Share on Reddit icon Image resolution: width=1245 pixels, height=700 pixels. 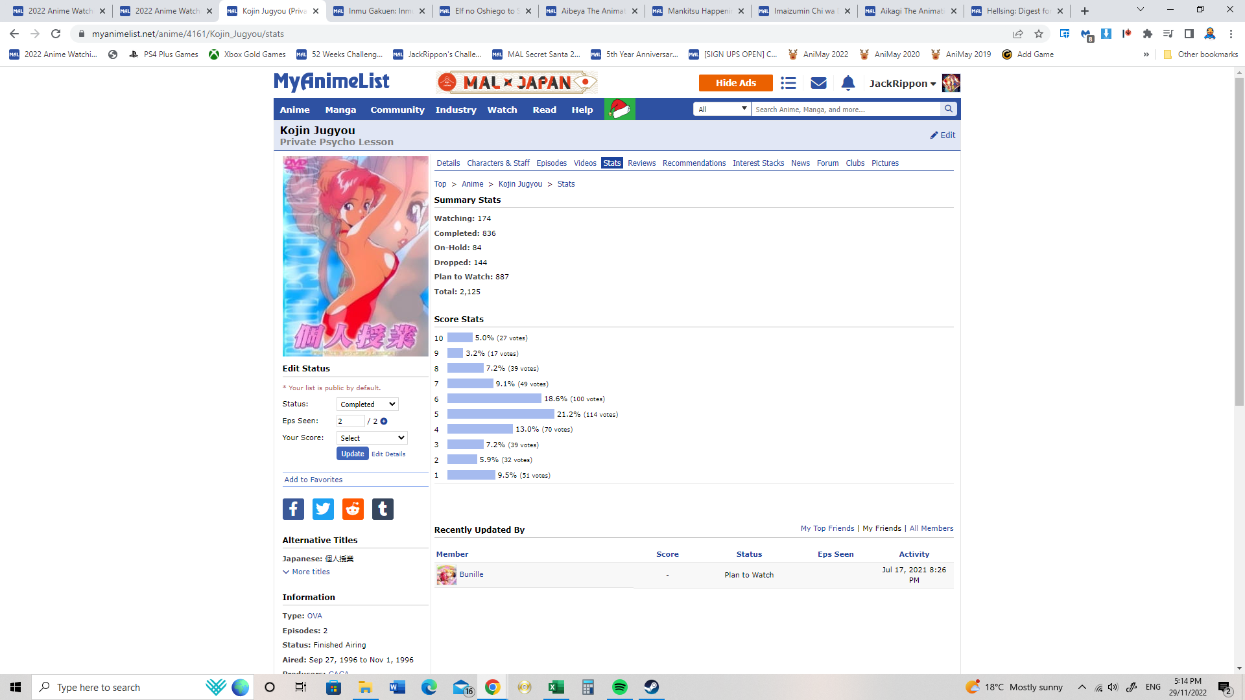pyautogui.click(x=353, y=509)
